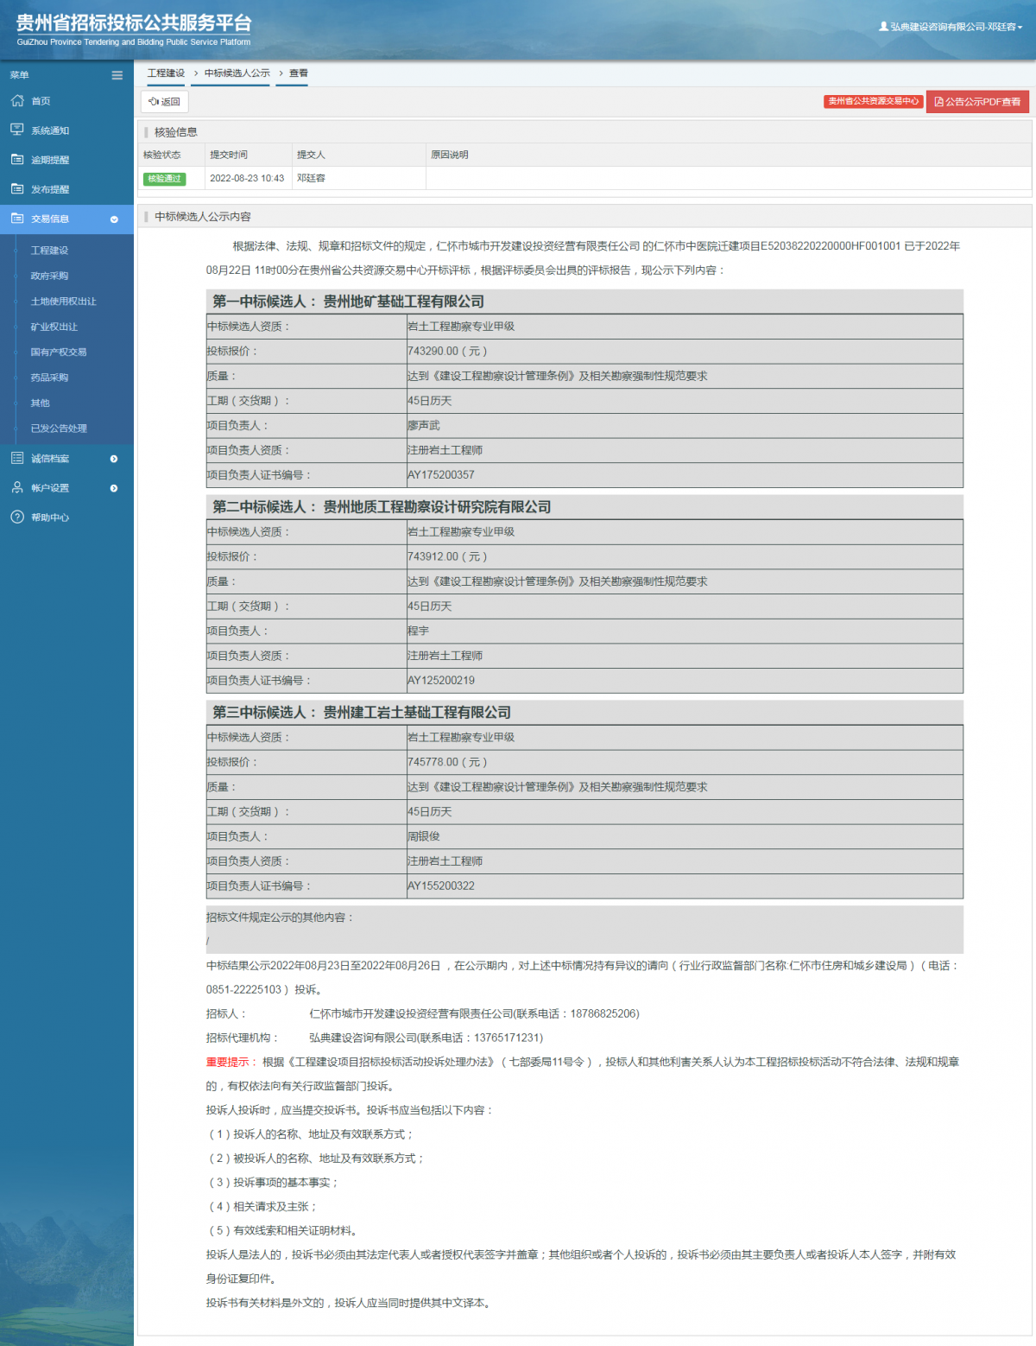Select 其他 submenu item
The height and width of the screenshot is (1346, 1036).
coord(40,403)
